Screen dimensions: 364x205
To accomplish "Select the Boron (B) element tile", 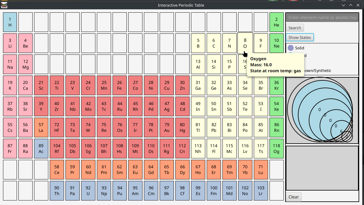I will 198,43.
